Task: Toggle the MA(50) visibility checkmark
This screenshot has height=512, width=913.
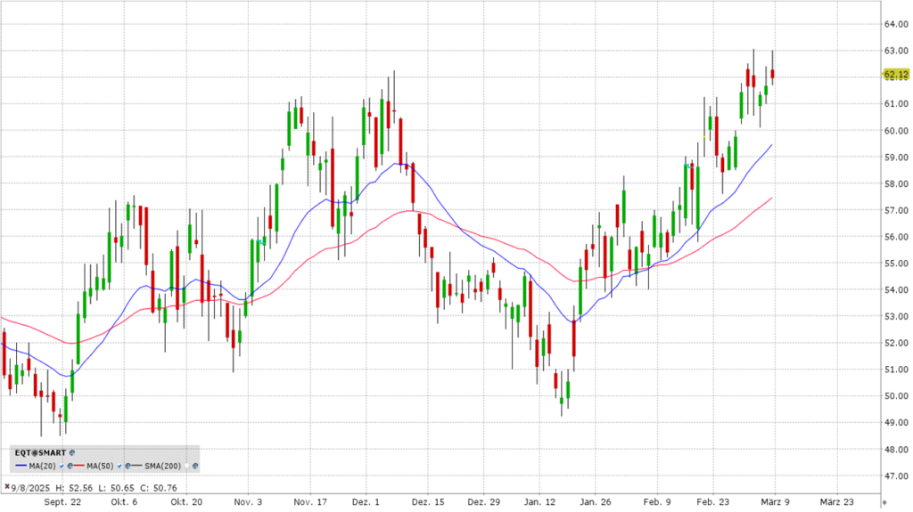Action: [119, 466]
